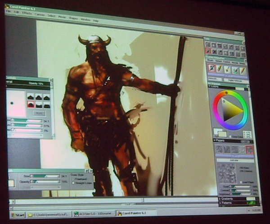Select the first paper texture thumbnail
The height and width of the screenshot is (224, 270).
[219, 149]
